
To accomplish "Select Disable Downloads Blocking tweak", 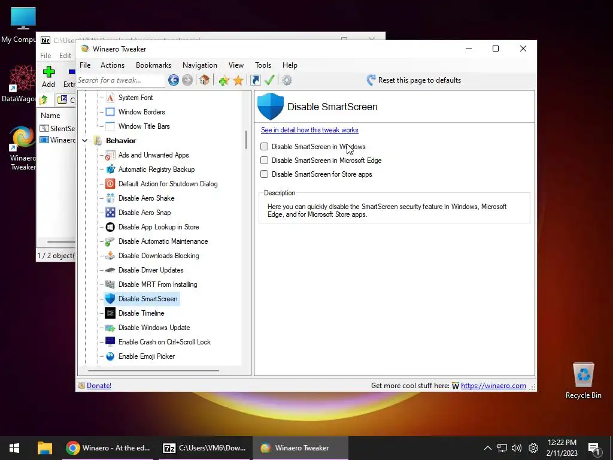I will coord(159,256).
